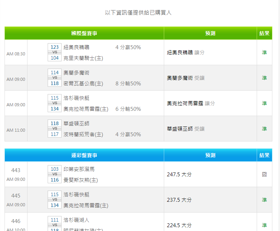This screenshot has width=280, height=231.
Task: Click the prediction "247.5 大分"
Action: tap(179, 175)
